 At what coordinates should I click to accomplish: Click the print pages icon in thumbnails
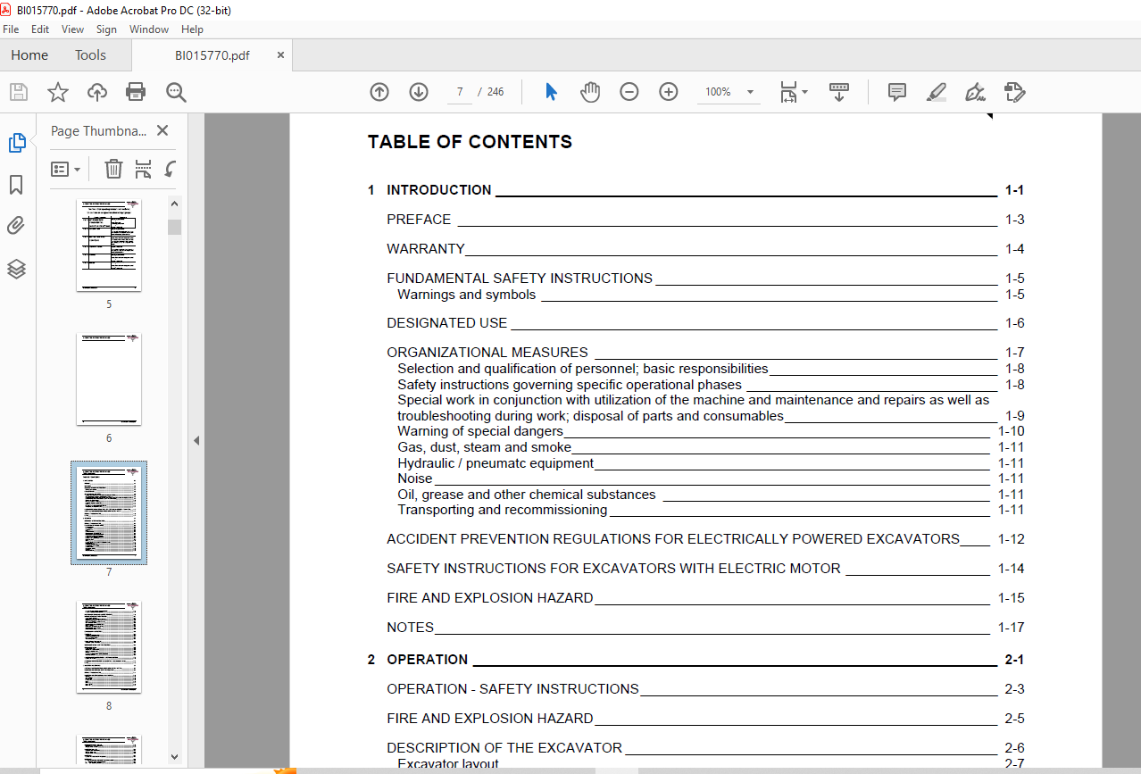click(x=143, y=169)
